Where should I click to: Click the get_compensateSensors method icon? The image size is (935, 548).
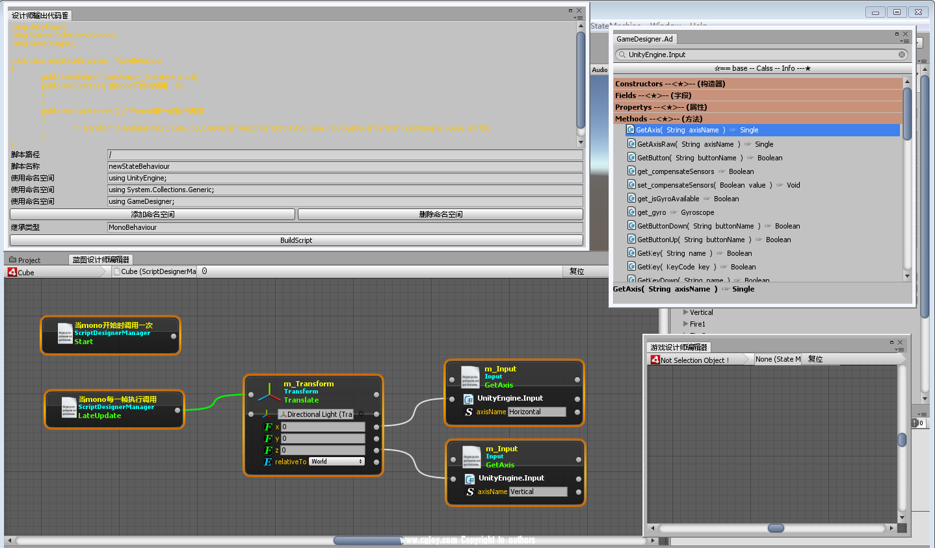(632, 171)
